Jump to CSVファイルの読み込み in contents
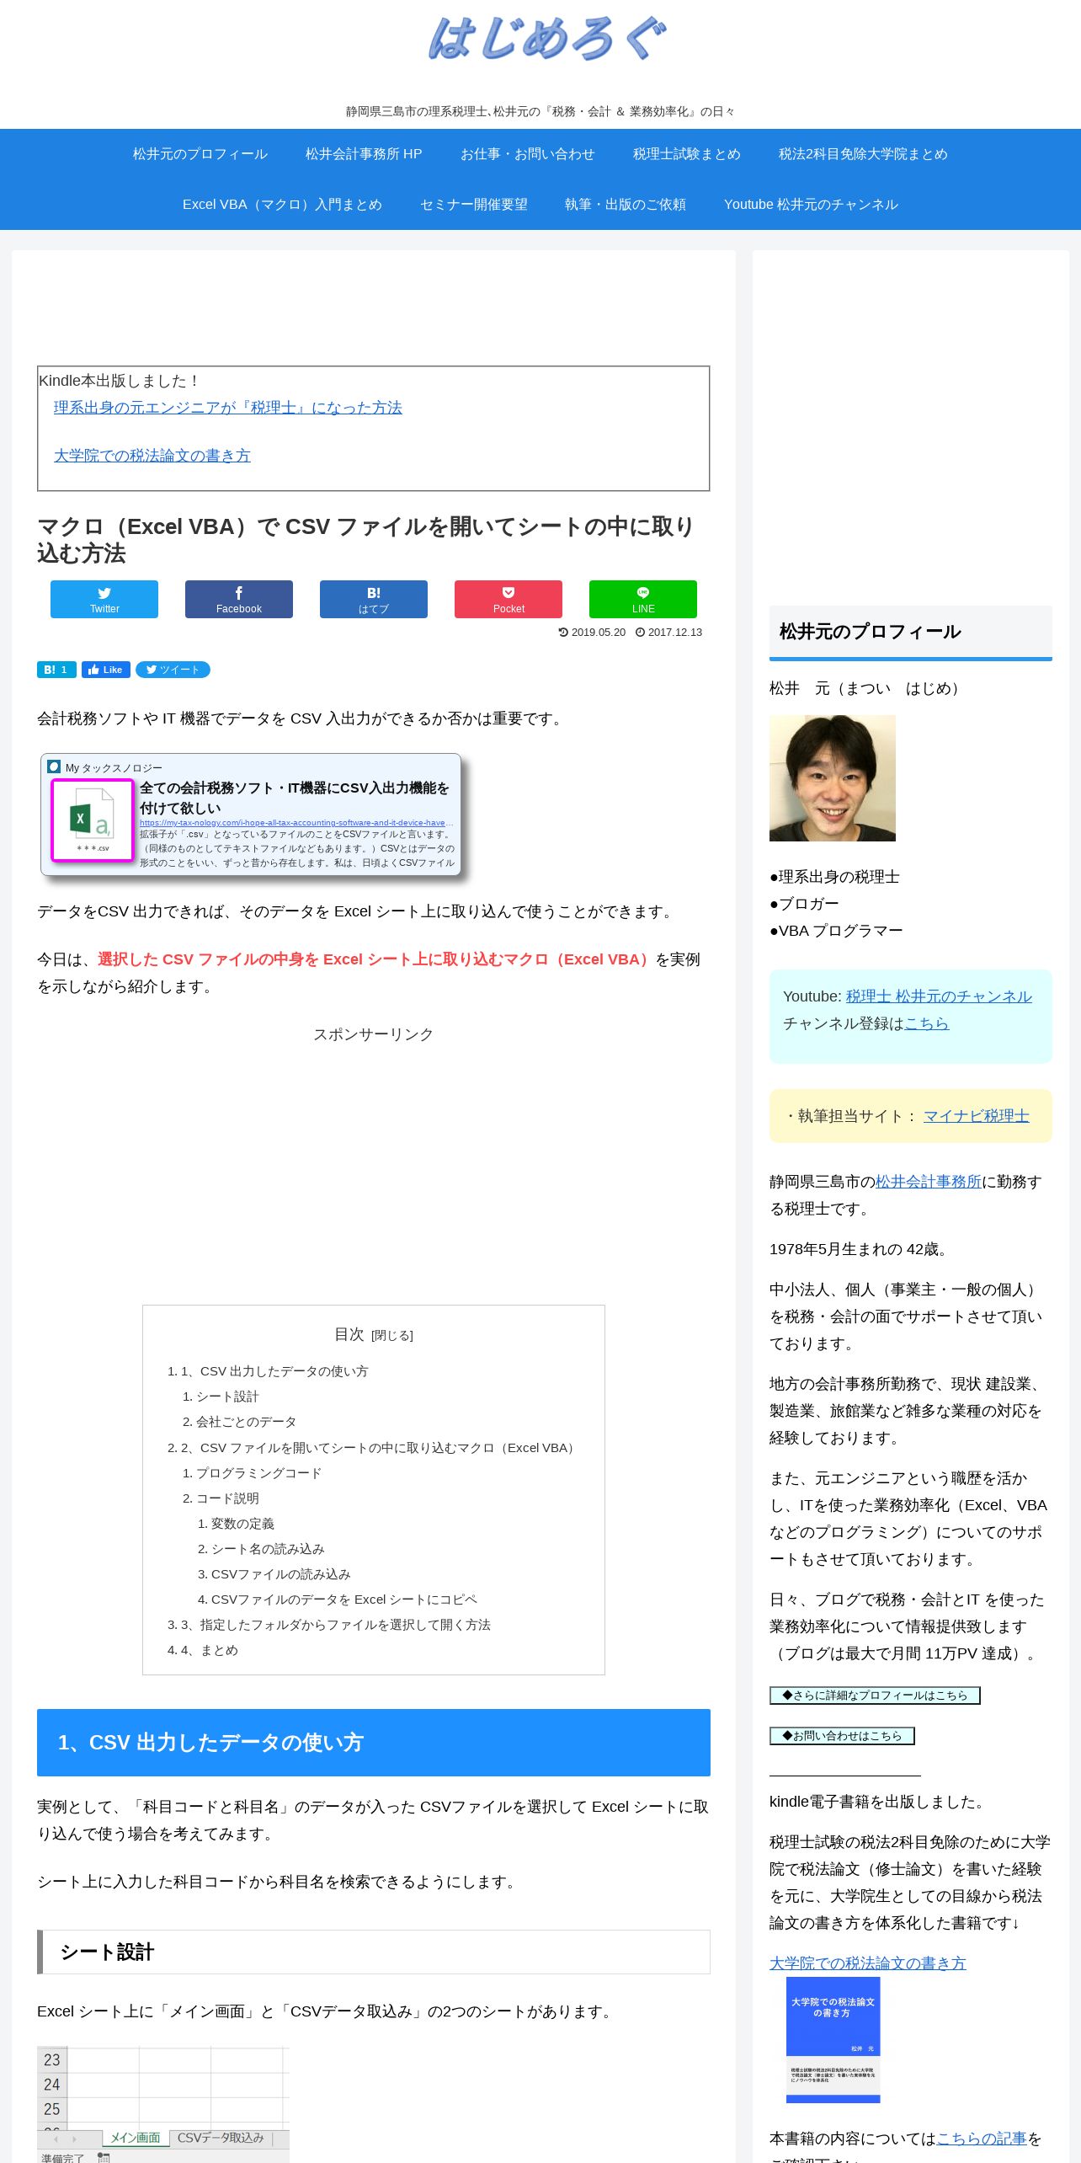Image resolution: width=1081 pixels, height=2163 pixels. [x=280, y=1574]
